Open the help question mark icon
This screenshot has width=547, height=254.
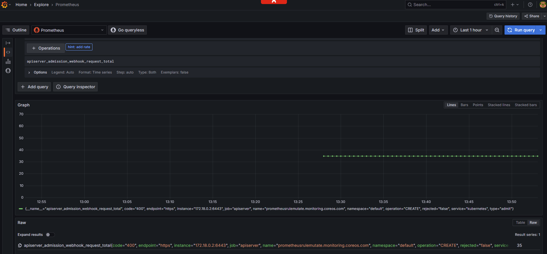coord(530,5)
